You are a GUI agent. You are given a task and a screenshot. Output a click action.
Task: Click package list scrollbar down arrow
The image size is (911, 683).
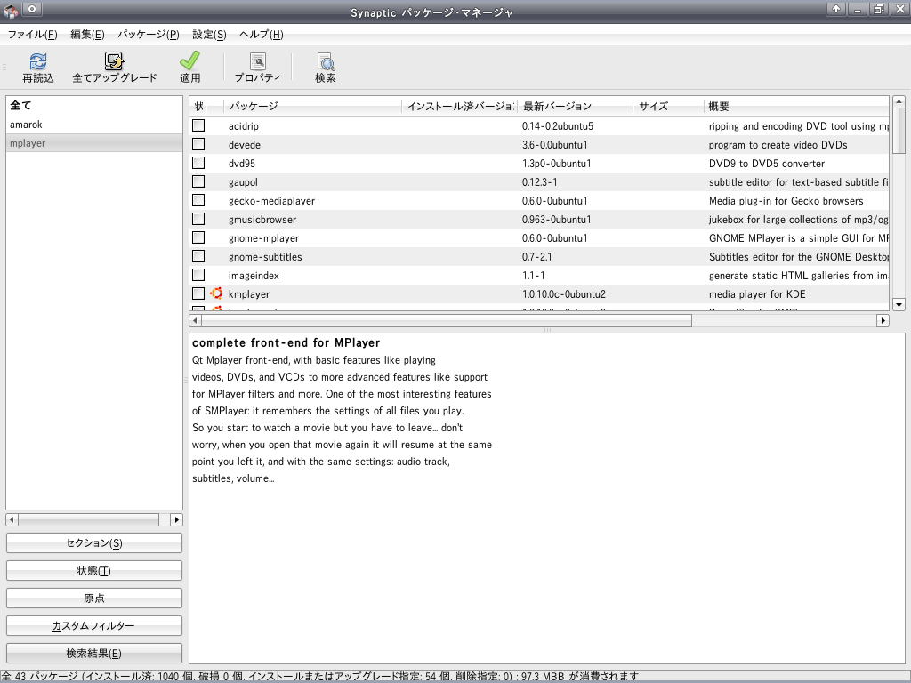tap(899, 304)
